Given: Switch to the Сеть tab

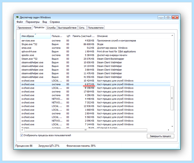Looking at the screenshot, I should pyautogui.click(x=82, y=28).
